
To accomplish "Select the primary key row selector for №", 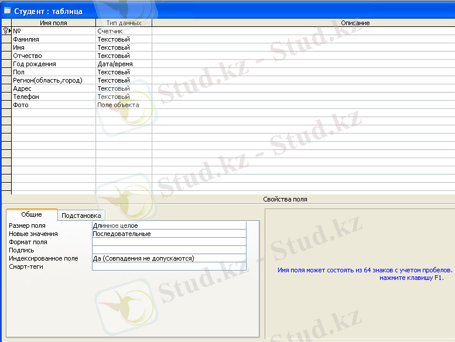I will pos(6,31).
